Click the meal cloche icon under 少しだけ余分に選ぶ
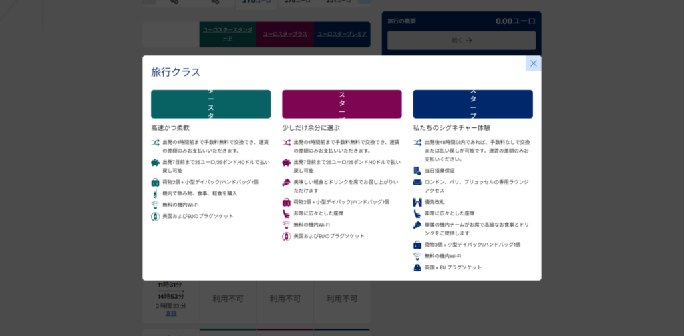The height and width of the screenshot is (336, 684). coord(286,182)
